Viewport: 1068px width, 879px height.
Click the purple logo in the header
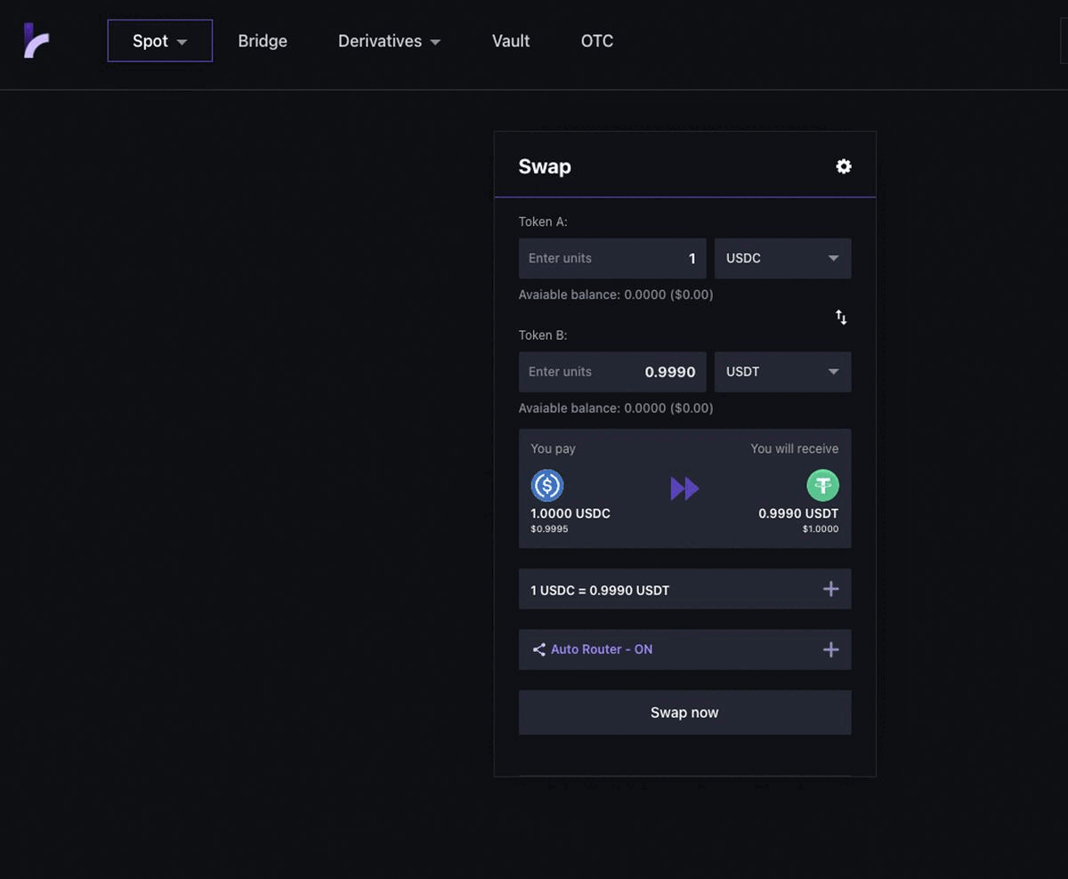[36, 41]
